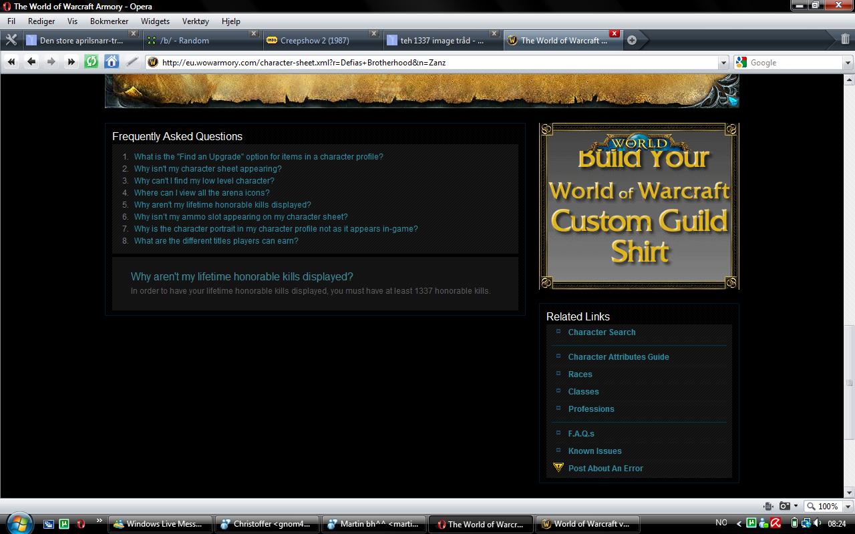This screenshot has height=534, width=855.
Task: Click the volume speaker tray icon
Action: click(x=818, y=524)
